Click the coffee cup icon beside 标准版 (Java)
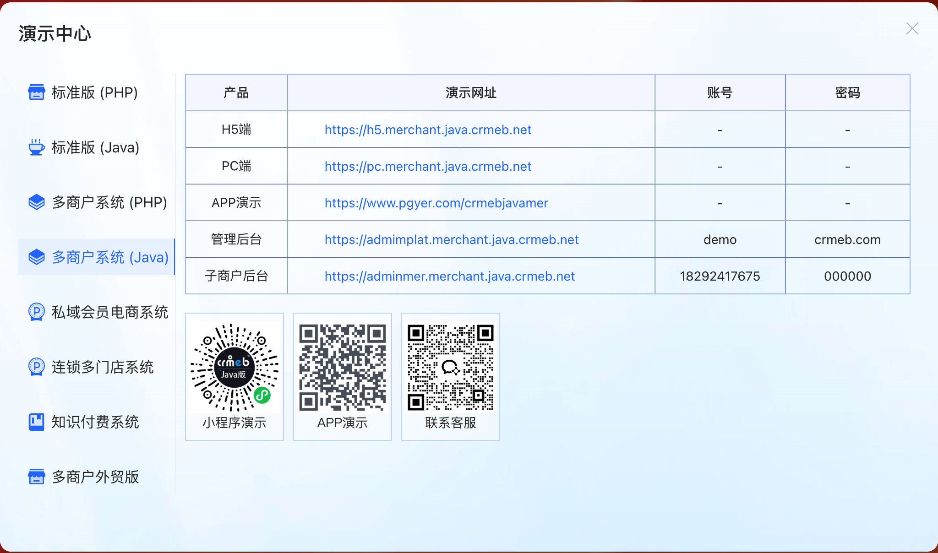The image size is (938, 553). [37, 147]
